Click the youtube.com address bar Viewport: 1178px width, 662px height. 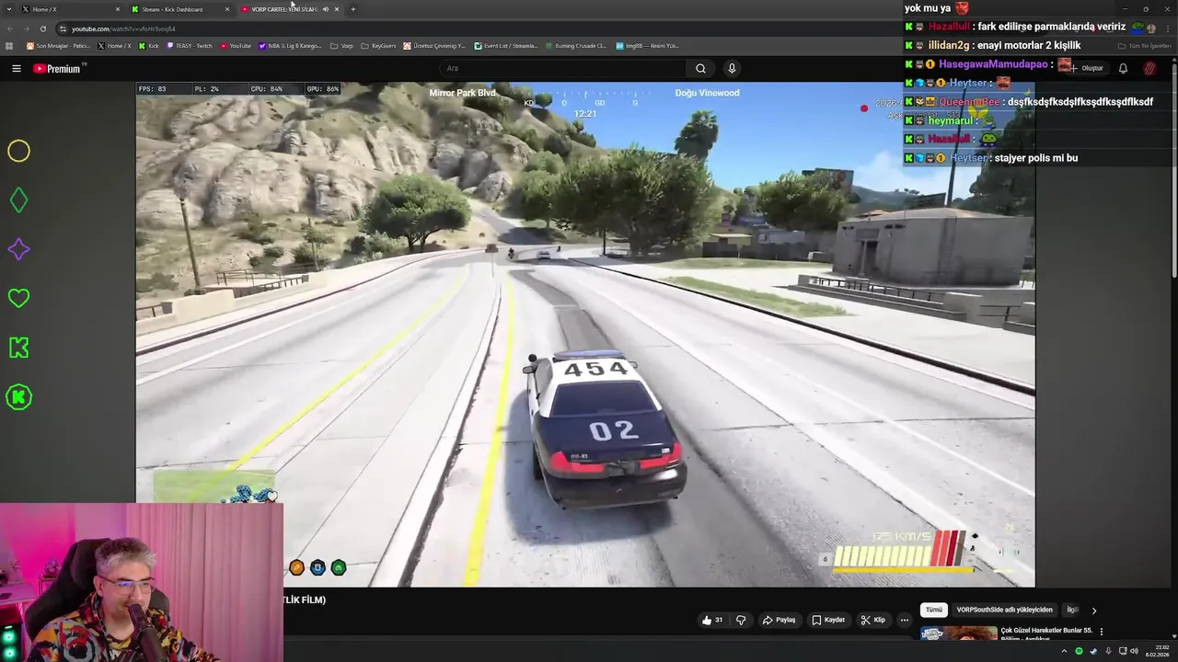coord(122,29)
